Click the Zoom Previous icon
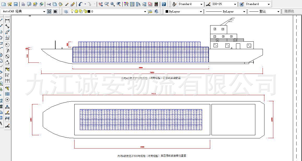Screen dimensions: 302x161 pos(119,4)
